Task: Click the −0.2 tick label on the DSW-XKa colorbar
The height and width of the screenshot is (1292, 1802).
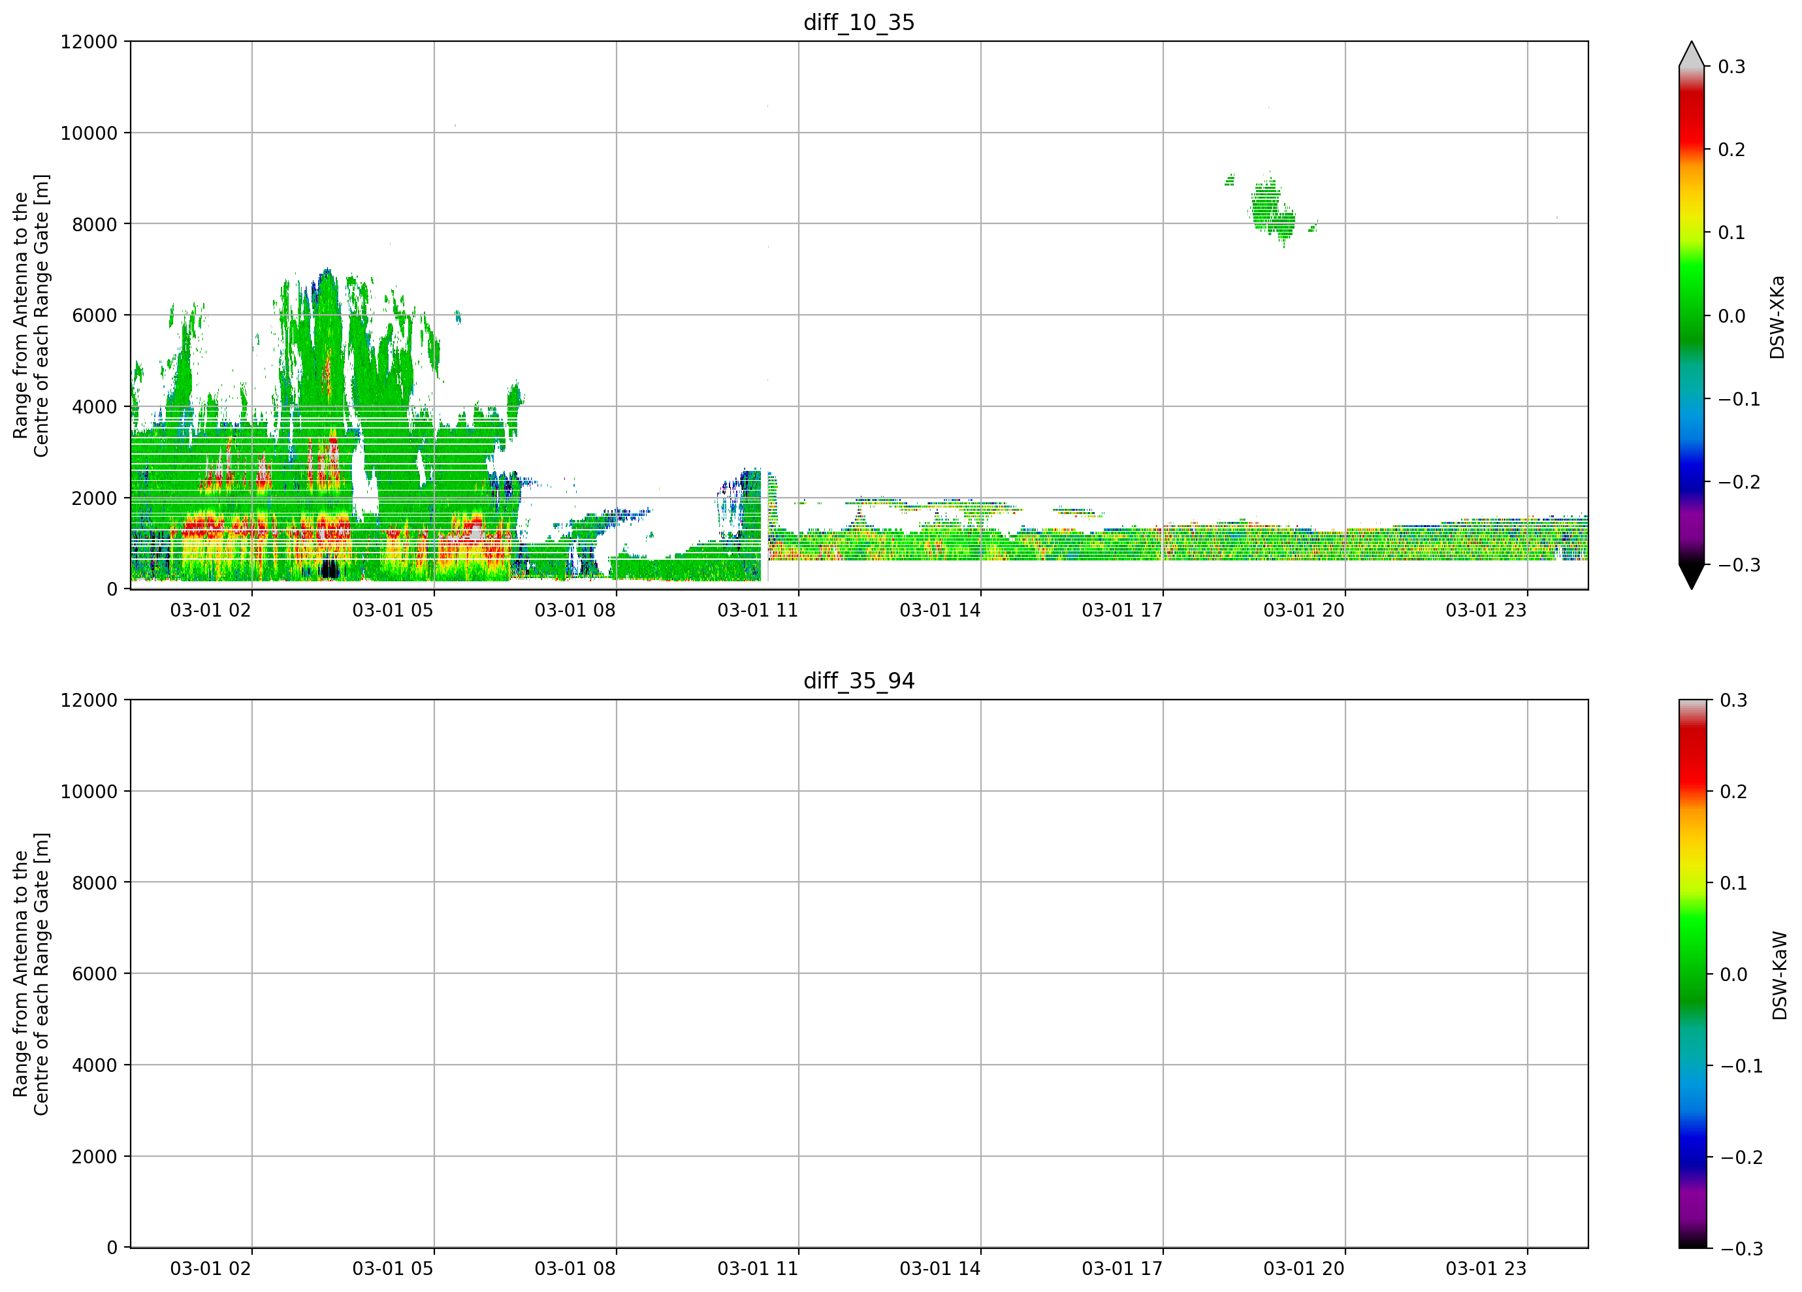Action: 1739,482
